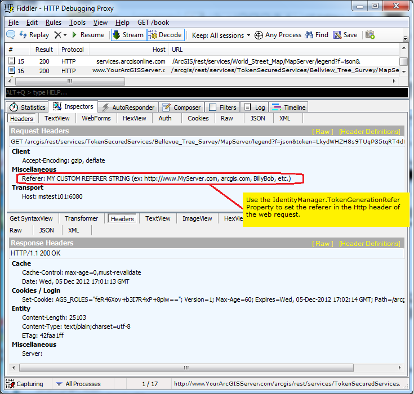Click response headers horizontal scrollbar thumb
Screen dimensions: 414x394
pyautogui.click(x=186, y=368)
